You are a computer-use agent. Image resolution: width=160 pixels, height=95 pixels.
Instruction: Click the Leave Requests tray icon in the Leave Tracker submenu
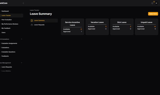point(32,25)
